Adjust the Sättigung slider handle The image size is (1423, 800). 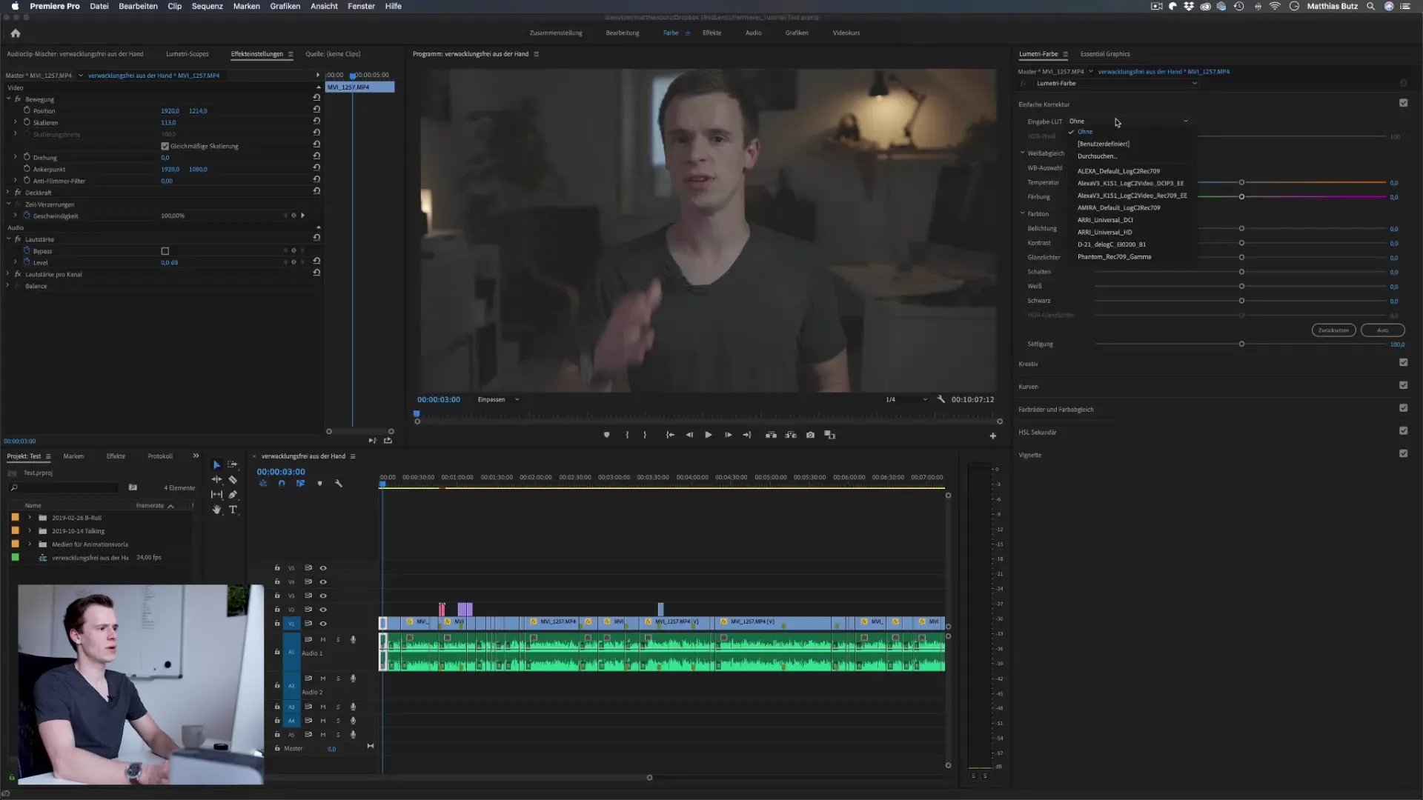1241,344
